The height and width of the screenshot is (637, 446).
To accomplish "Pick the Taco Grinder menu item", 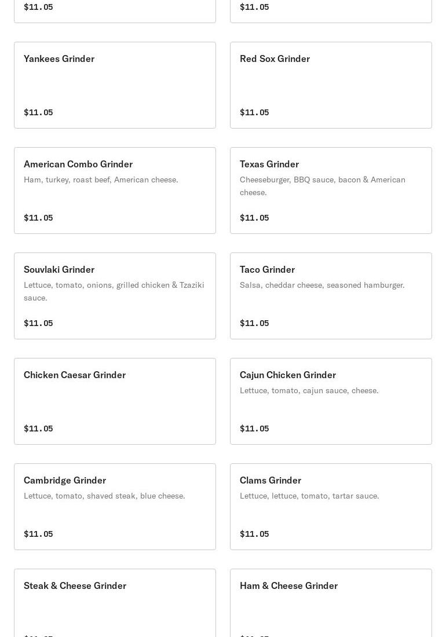I will tap(331, 296).
